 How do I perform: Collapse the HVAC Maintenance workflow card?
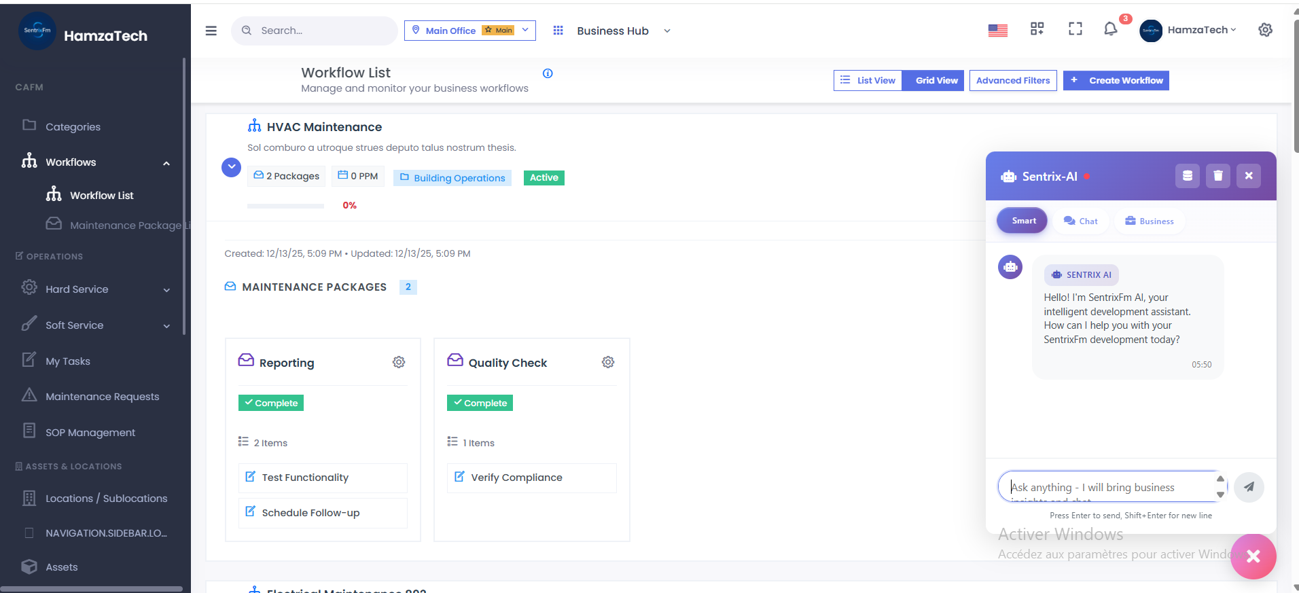point(232,167)
